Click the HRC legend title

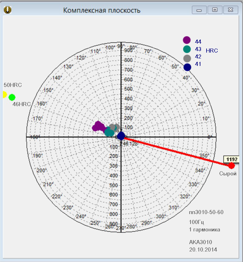(x=212, y=50)
